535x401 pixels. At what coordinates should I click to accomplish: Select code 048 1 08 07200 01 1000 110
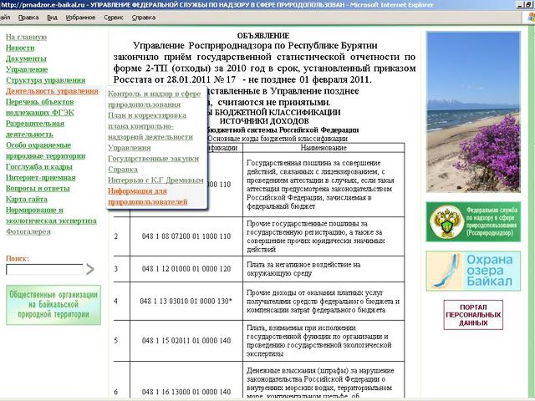click(x=186, y=236)
